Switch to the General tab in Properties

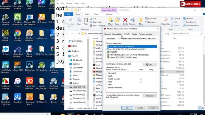(x=107, y=34)
